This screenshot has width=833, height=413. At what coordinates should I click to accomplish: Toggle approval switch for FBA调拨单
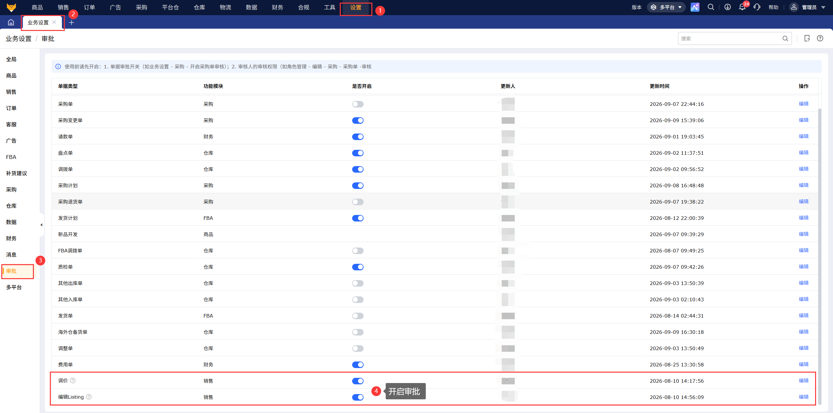coord(358,251)
